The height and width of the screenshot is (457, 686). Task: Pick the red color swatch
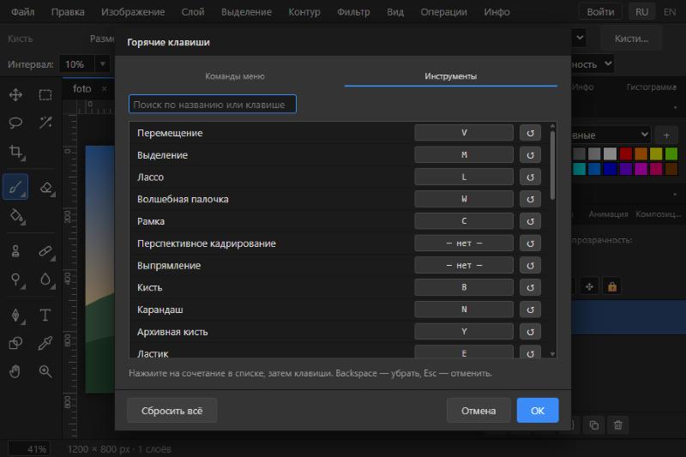pyautogui.click(x=626, y=154)
